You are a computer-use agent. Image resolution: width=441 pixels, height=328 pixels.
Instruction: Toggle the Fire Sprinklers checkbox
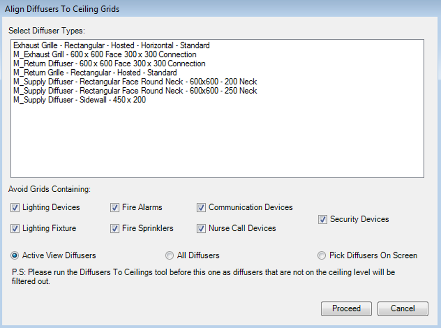point(115,228)
